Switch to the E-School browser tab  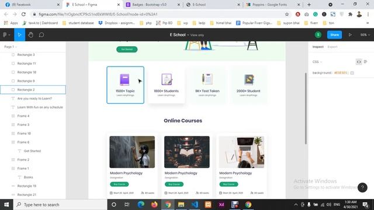click(213, 5)
